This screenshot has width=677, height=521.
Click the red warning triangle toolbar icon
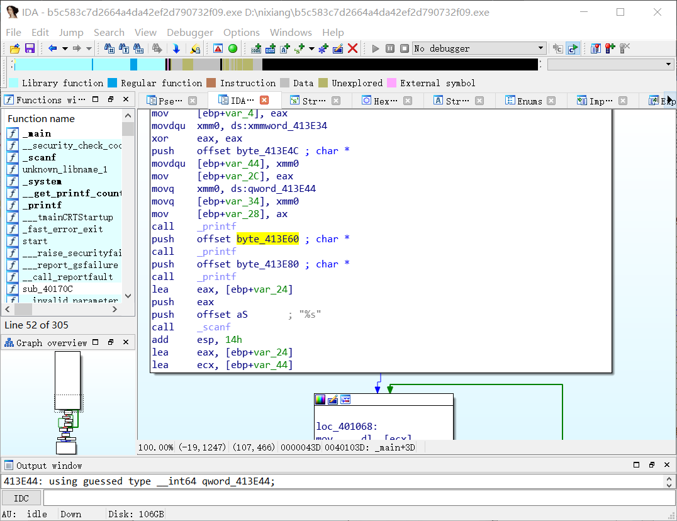pos(218,48)
